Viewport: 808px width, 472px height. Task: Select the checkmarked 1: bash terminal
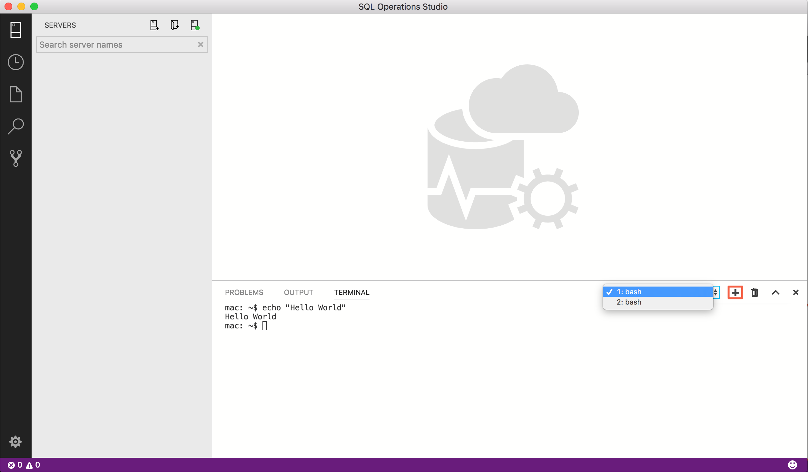coord(658,291)
